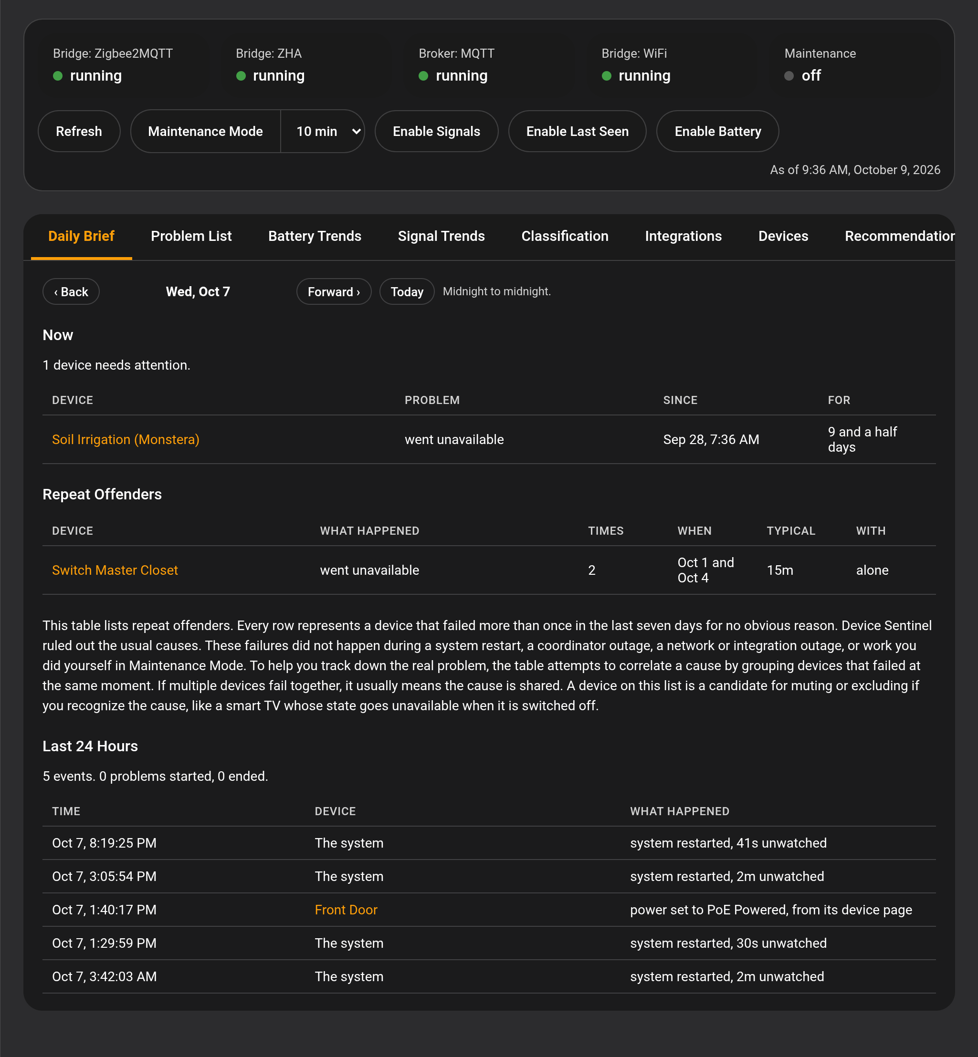The height and width of the screenshot is (1057, 978).
Task: Click Enable Battery button
Action: [x=717, y=131]
